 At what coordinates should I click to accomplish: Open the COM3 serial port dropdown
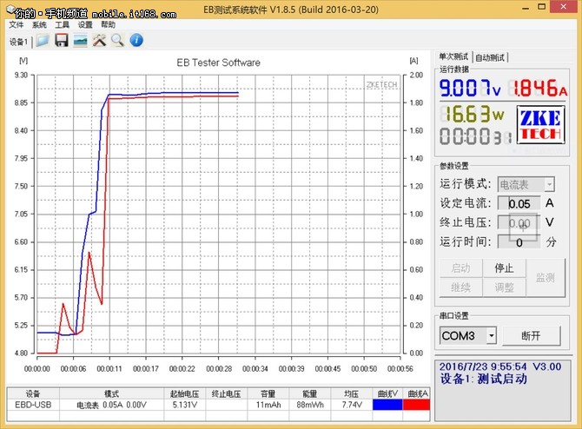pyautogui.click(x=491, y=335)
